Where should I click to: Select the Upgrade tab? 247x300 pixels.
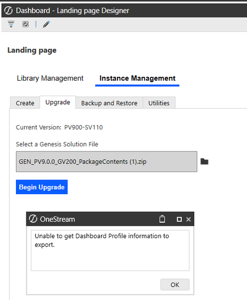pos(58,103)
